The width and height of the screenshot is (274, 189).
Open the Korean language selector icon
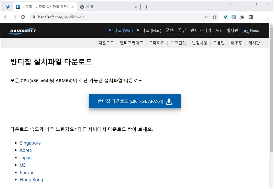pos(245,30)
